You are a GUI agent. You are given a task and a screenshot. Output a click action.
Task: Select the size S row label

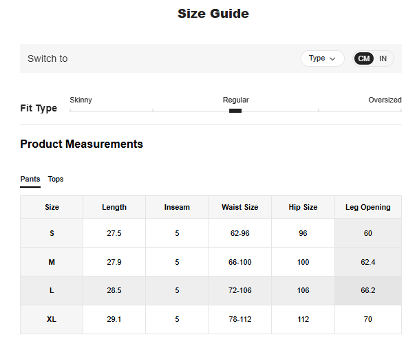[52, 233]
